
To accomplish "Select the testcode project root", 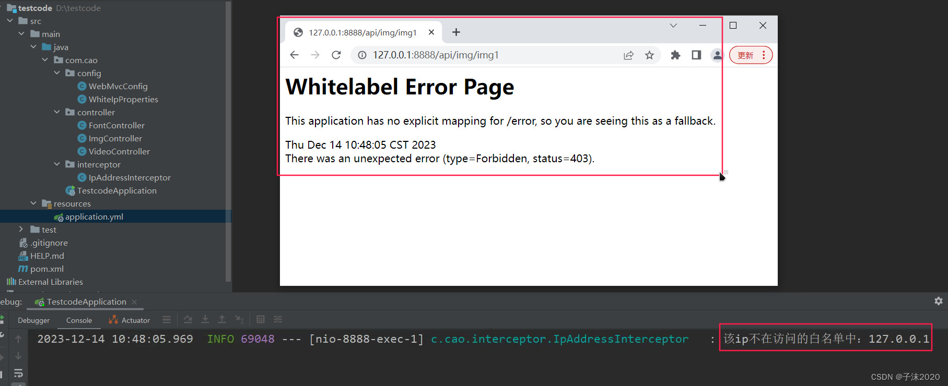I will [x=35, y=8].
